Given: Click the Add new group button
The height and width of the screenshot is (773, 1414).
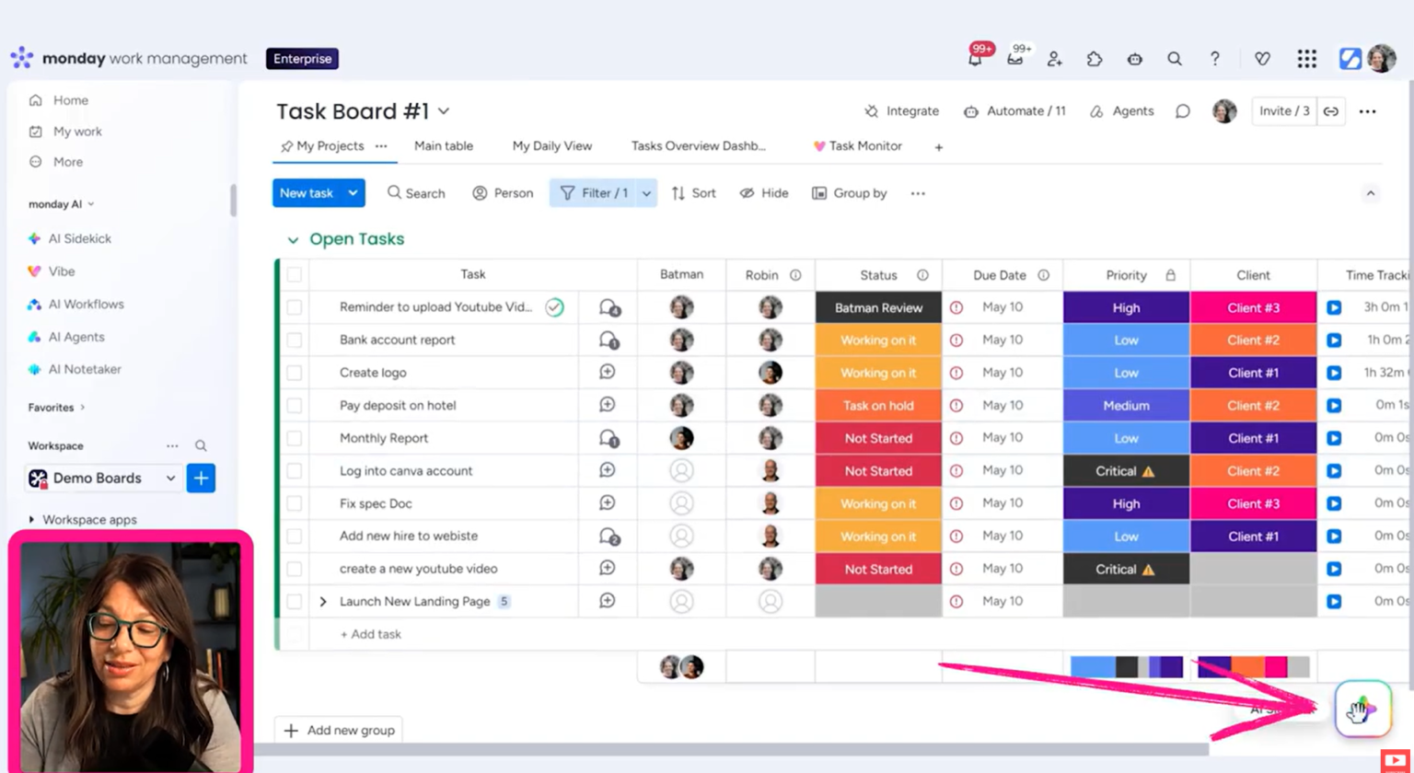Looking at the screenshot, I should point(340,731).
